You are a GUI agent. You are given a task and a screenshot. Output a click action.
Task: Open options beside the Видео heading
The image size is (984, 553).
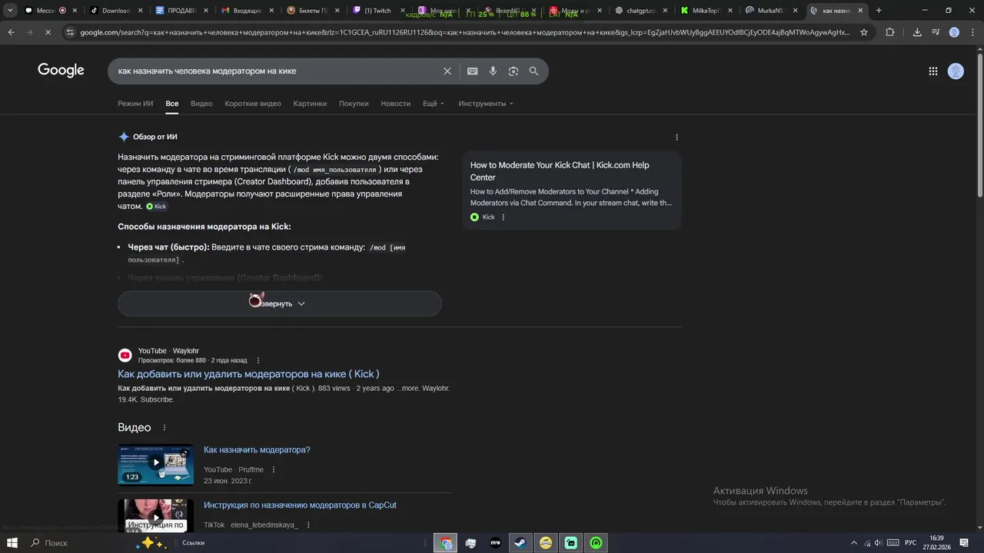(x=164, y=428)
